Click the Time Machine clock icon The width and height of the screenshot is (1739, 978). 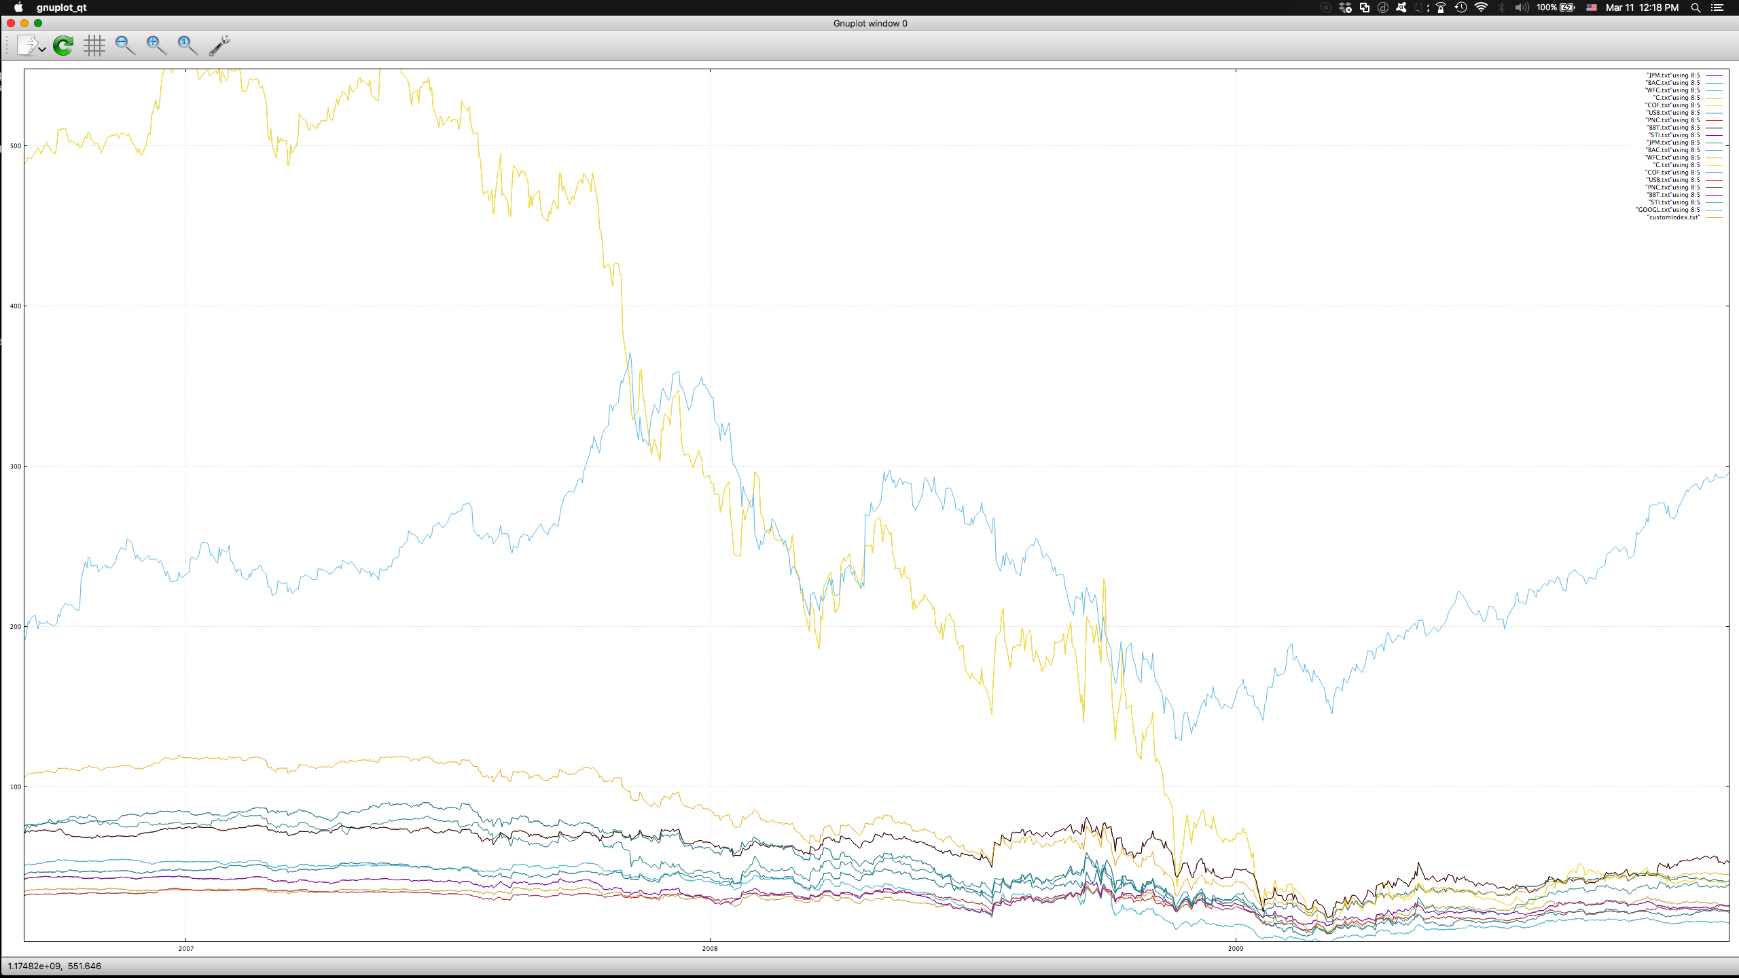click(1460, 7)
